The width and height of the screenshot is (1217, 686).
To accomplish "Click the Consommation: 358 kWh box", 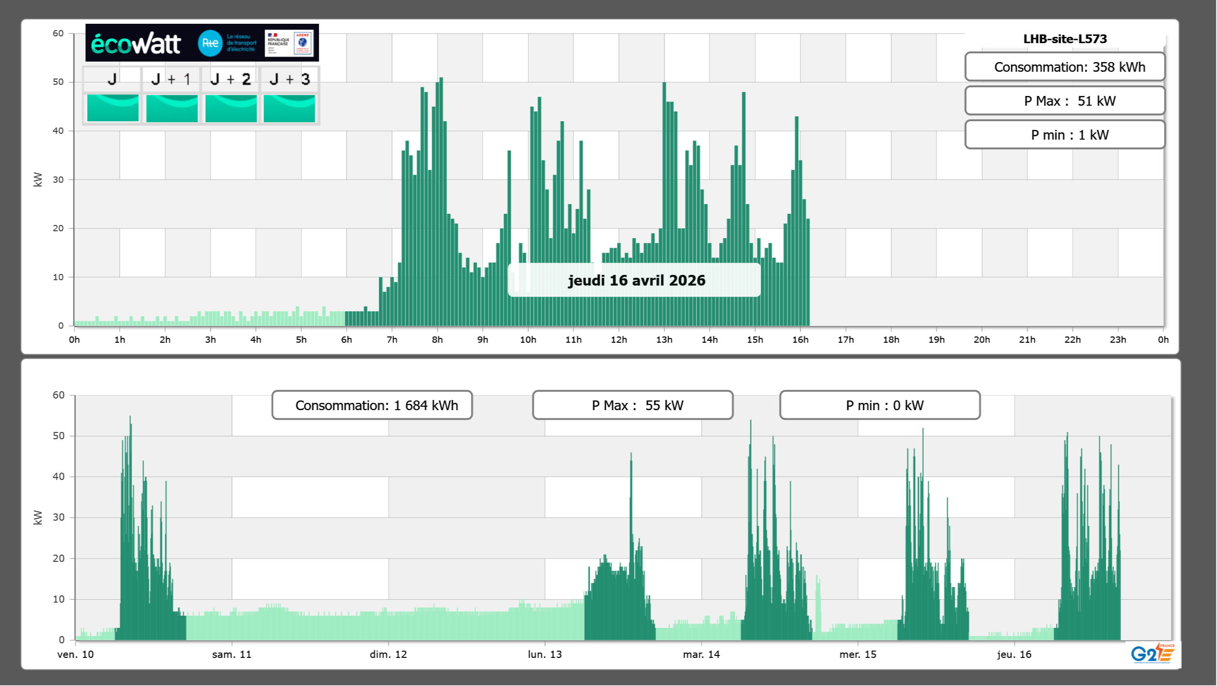I will tap(1064, 67).
